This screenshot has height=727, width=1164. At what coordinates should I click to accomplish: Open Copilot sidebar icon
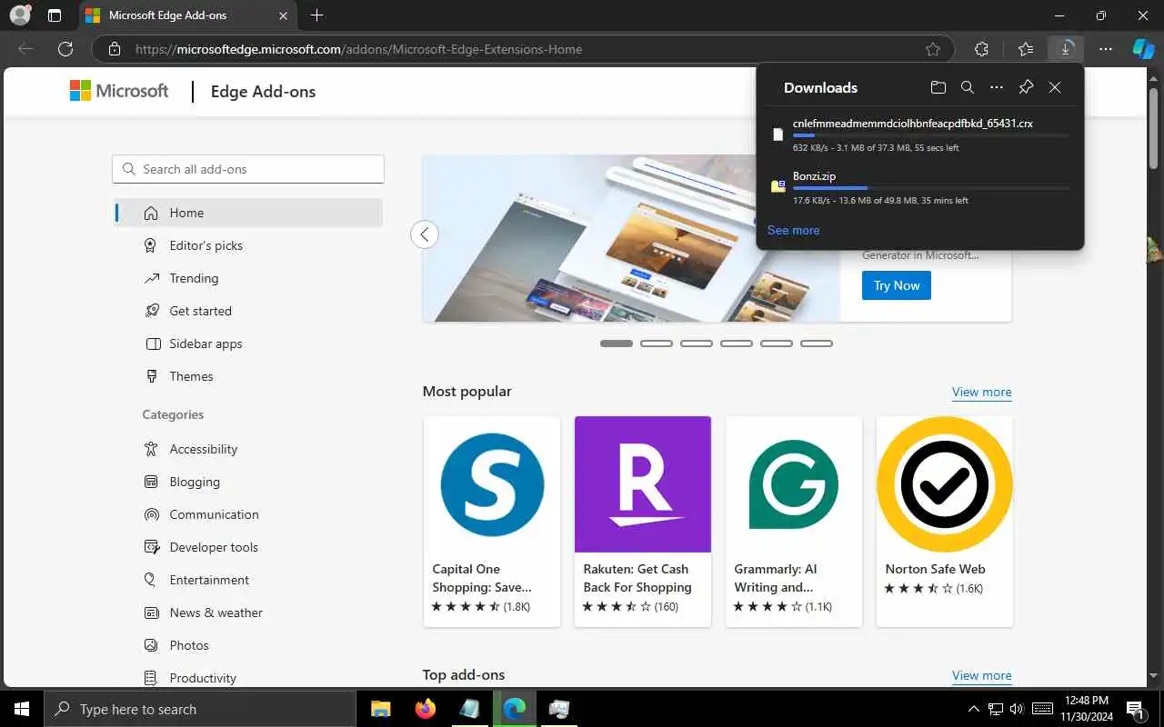point(1143,49)
